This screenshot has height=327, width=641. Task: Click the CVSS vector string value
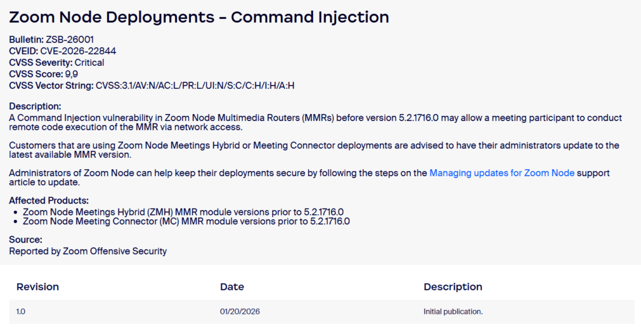[195, 86]
